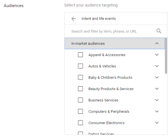The image size is (168, 138).
Task: Tick the Consumer Electronics checkbox
Action: 80,123
